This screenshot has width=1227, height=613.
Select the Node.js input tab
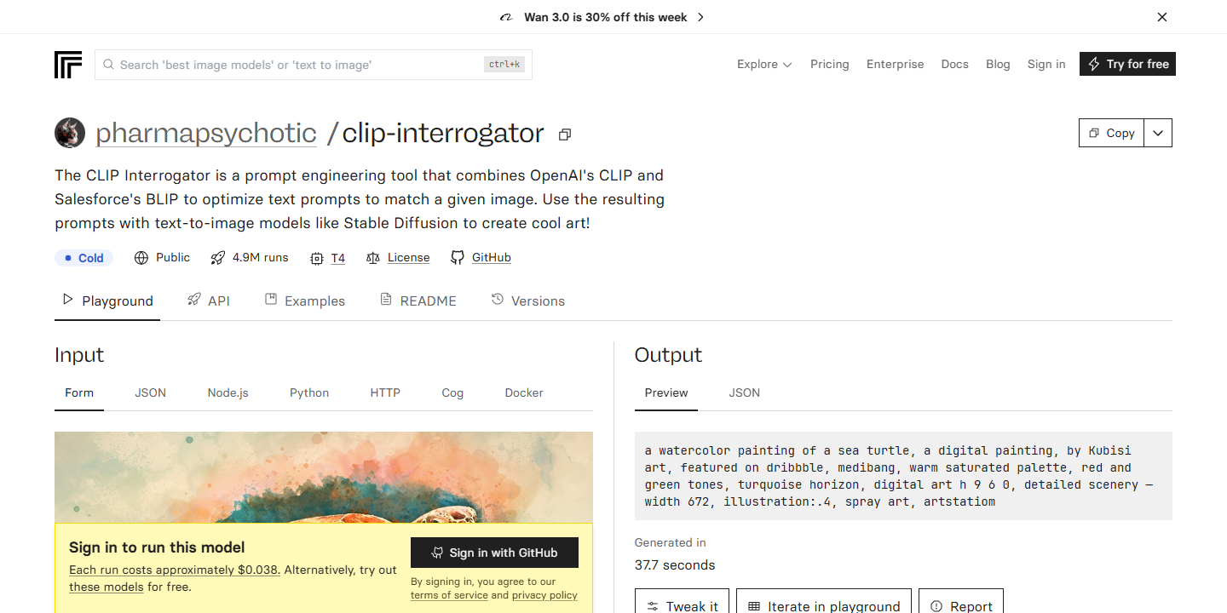[x=228, y=392]
